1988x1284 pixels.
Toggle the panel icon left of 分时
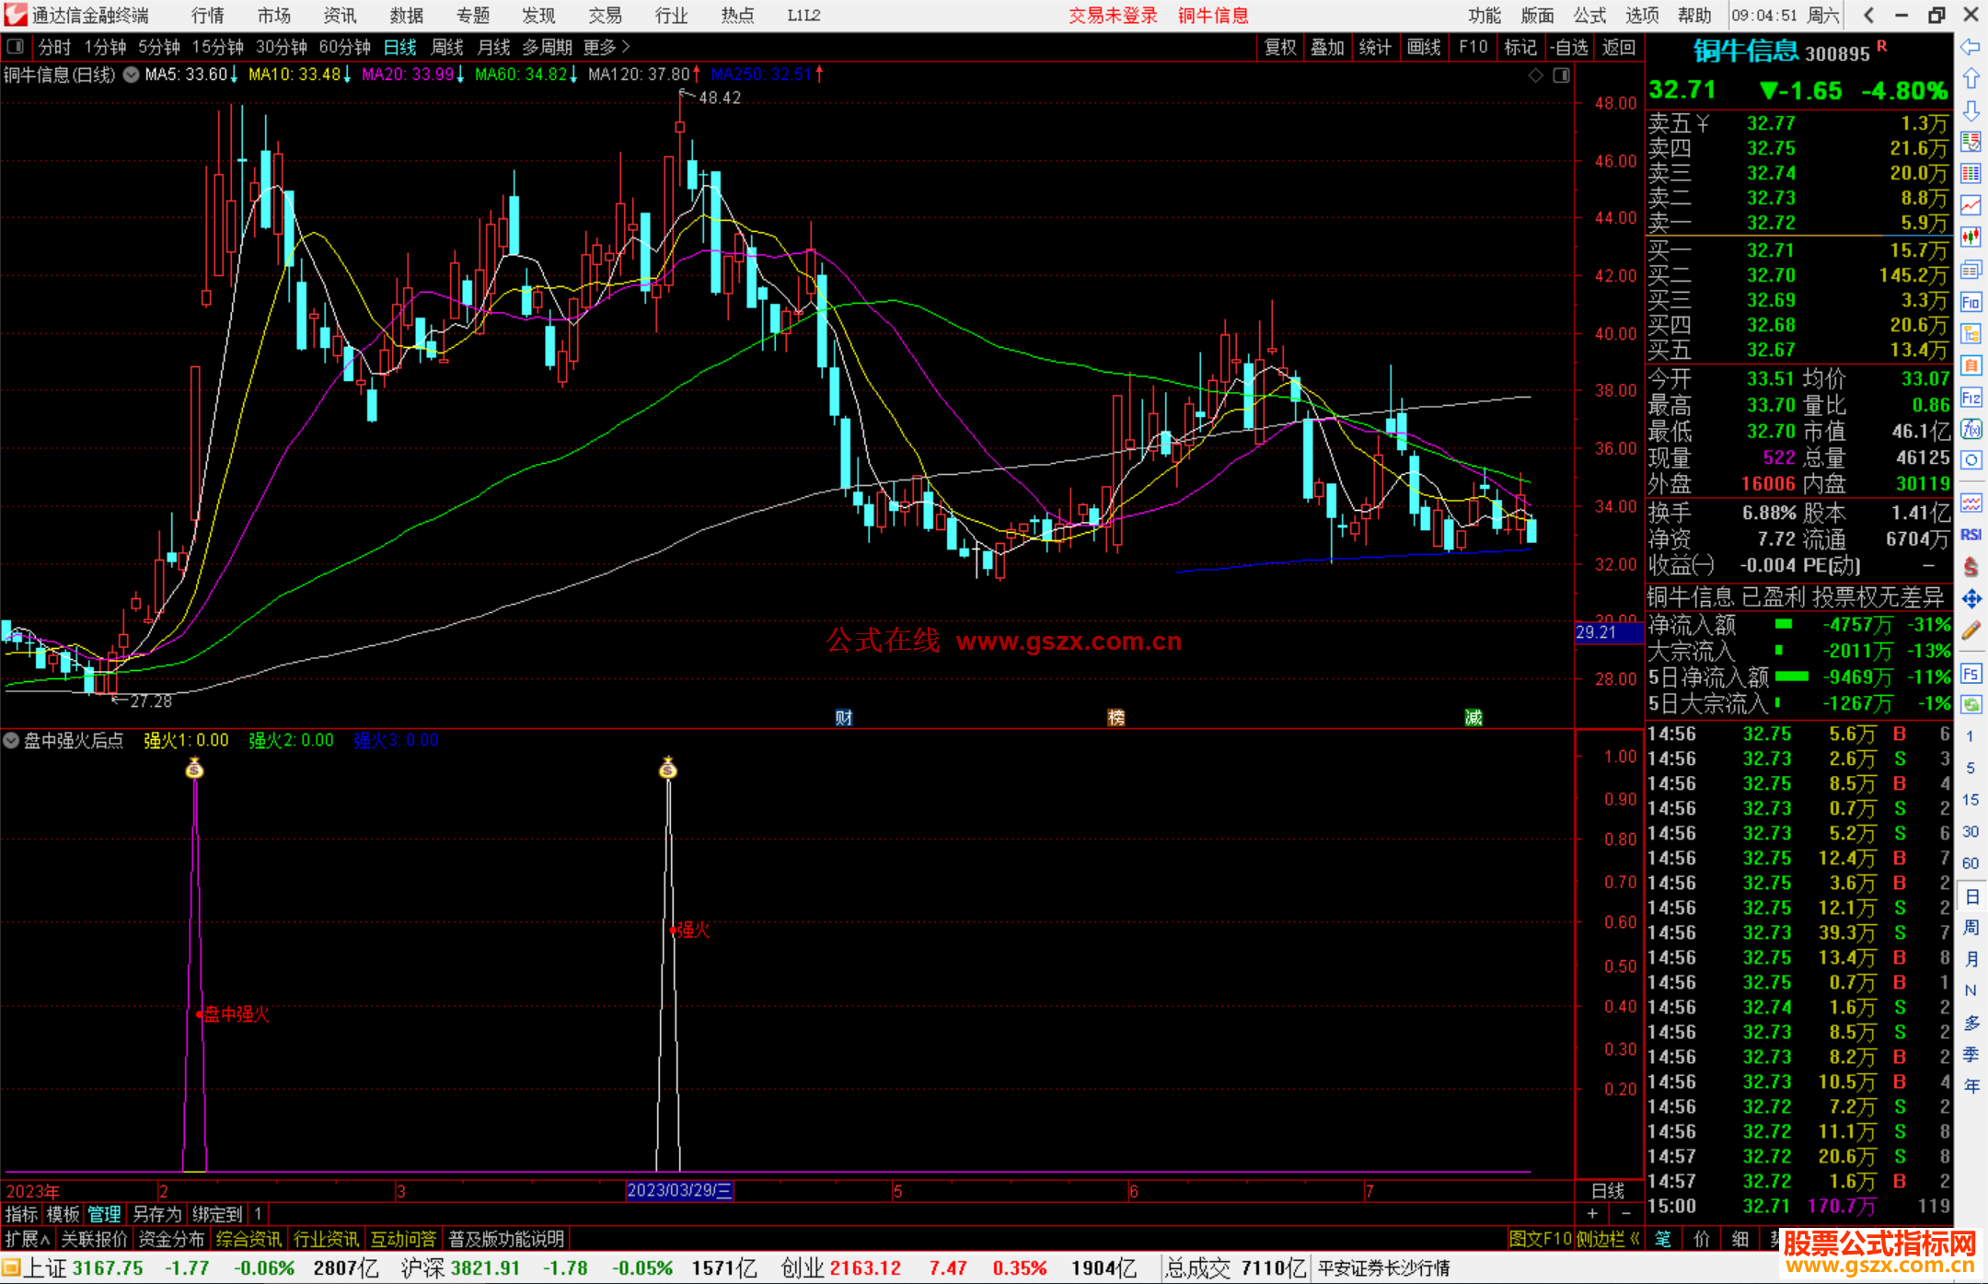tap(15, 46)
